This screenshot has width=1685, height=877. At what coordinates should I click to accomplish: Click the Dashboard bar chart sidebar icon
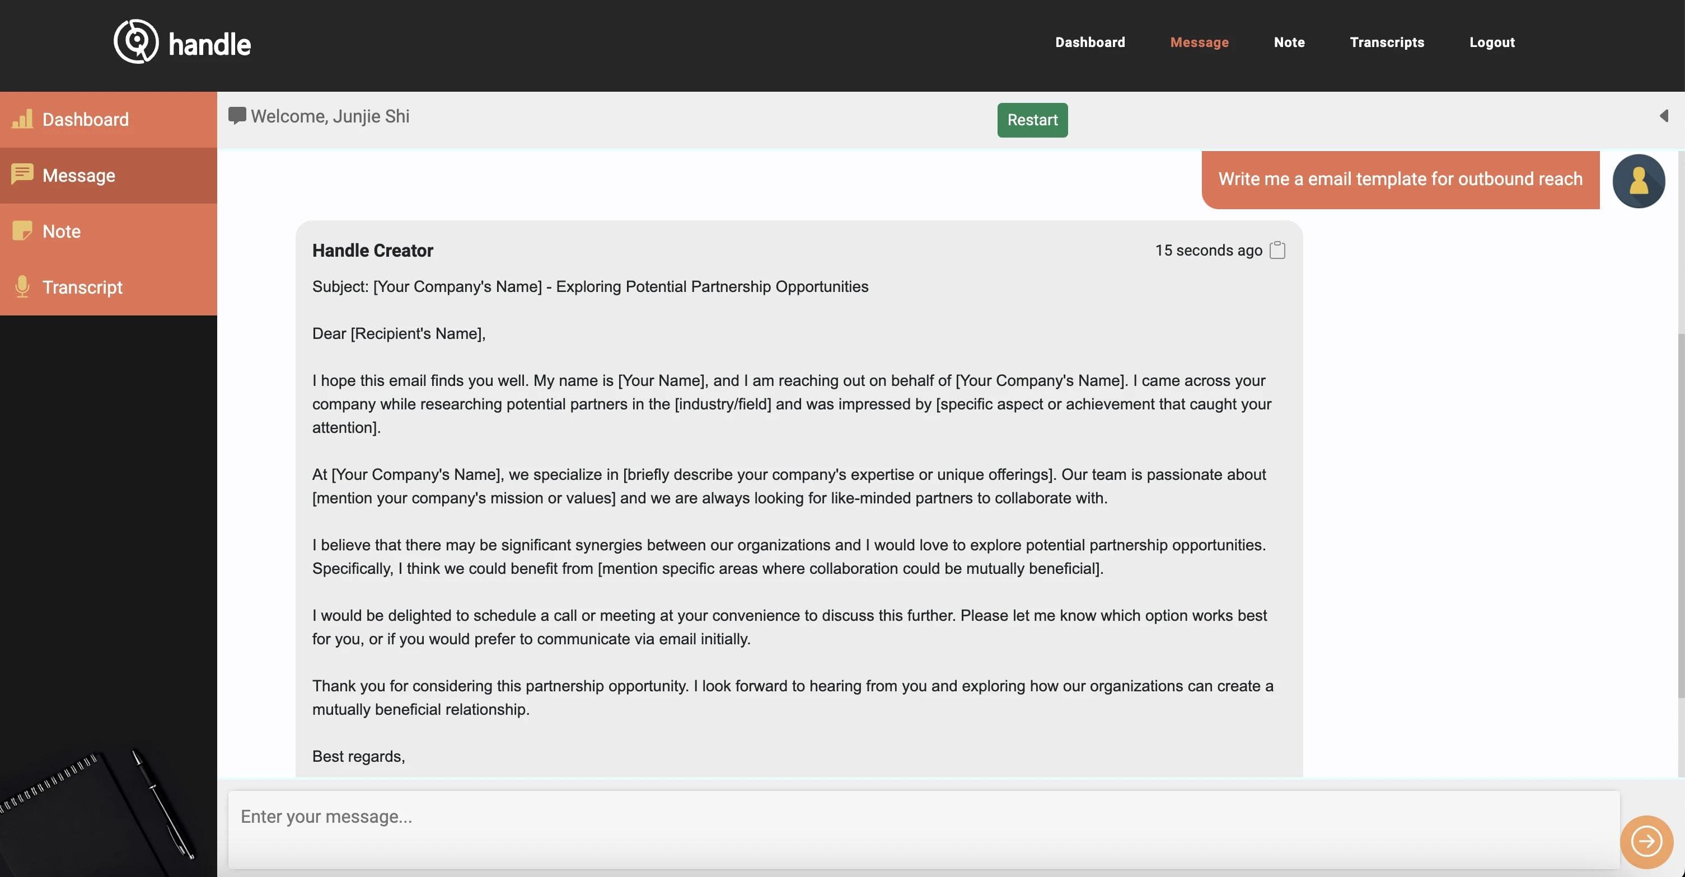pyautogui.click(x=22, y=119)
